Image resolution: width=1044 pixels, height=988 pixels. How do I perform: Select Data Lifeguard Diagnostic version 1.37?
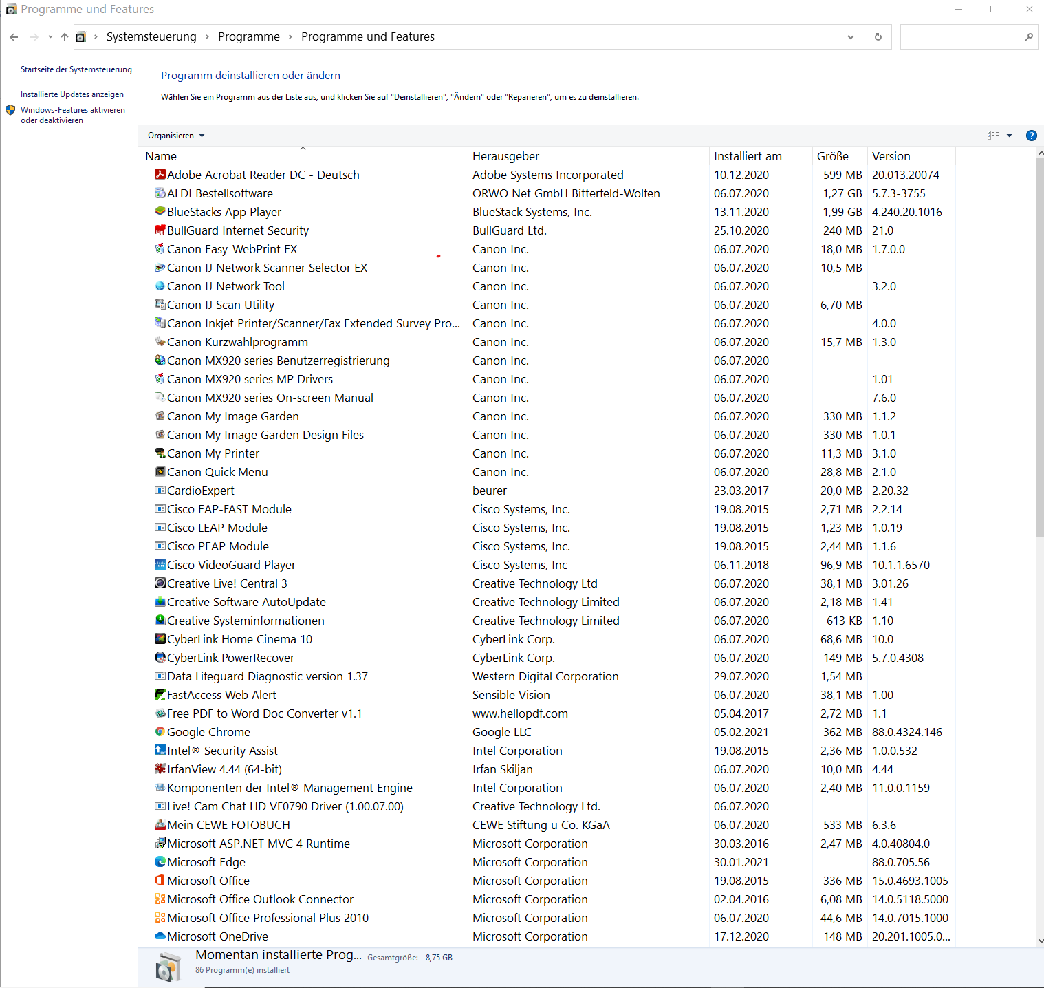click(547, 676)
